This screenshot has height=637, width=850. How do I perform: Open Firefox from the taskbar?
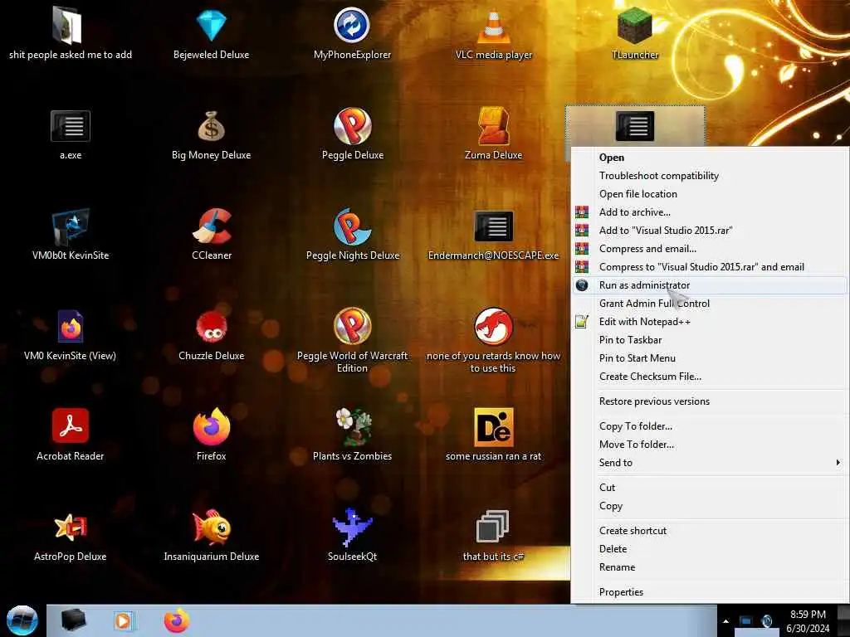[x=177, y=620]
